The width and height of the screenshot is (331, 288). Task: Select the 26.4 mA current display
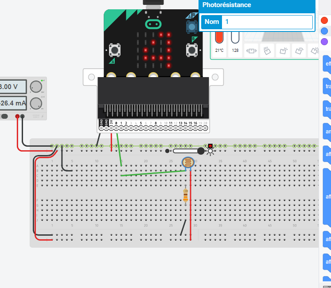[13, 103]
